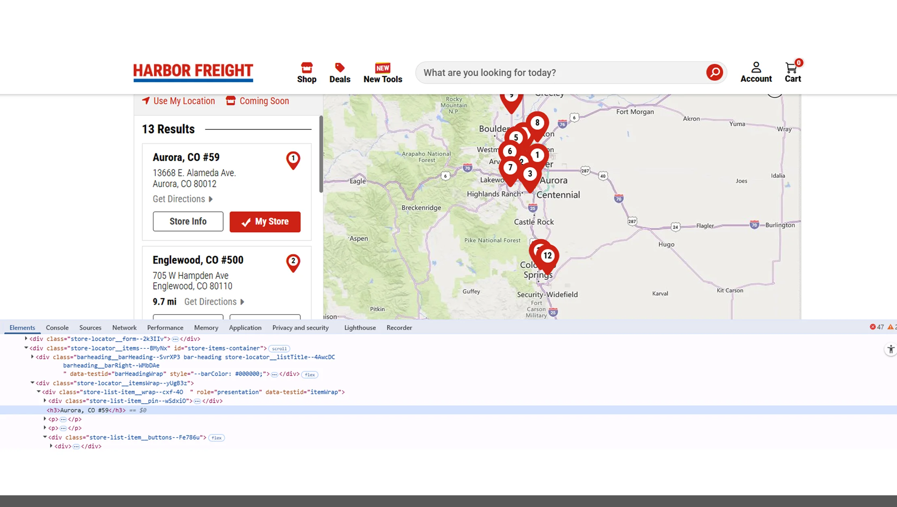Open the Memory tab
The height and width of the screenshot is (507, 897).
pos(206,328)
